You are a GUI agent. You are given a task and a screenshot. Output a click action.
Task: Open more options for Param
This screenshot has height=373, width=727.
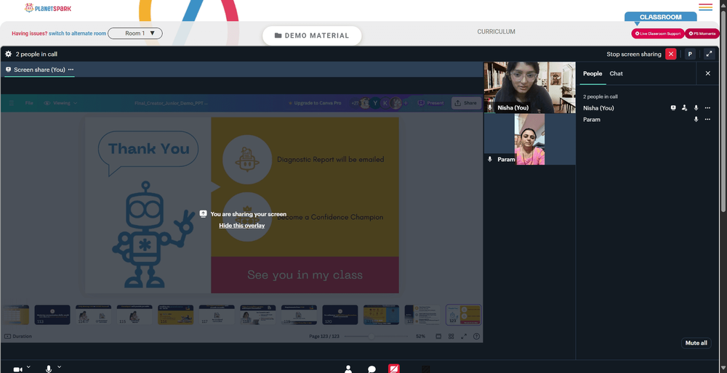pos(707,120)
